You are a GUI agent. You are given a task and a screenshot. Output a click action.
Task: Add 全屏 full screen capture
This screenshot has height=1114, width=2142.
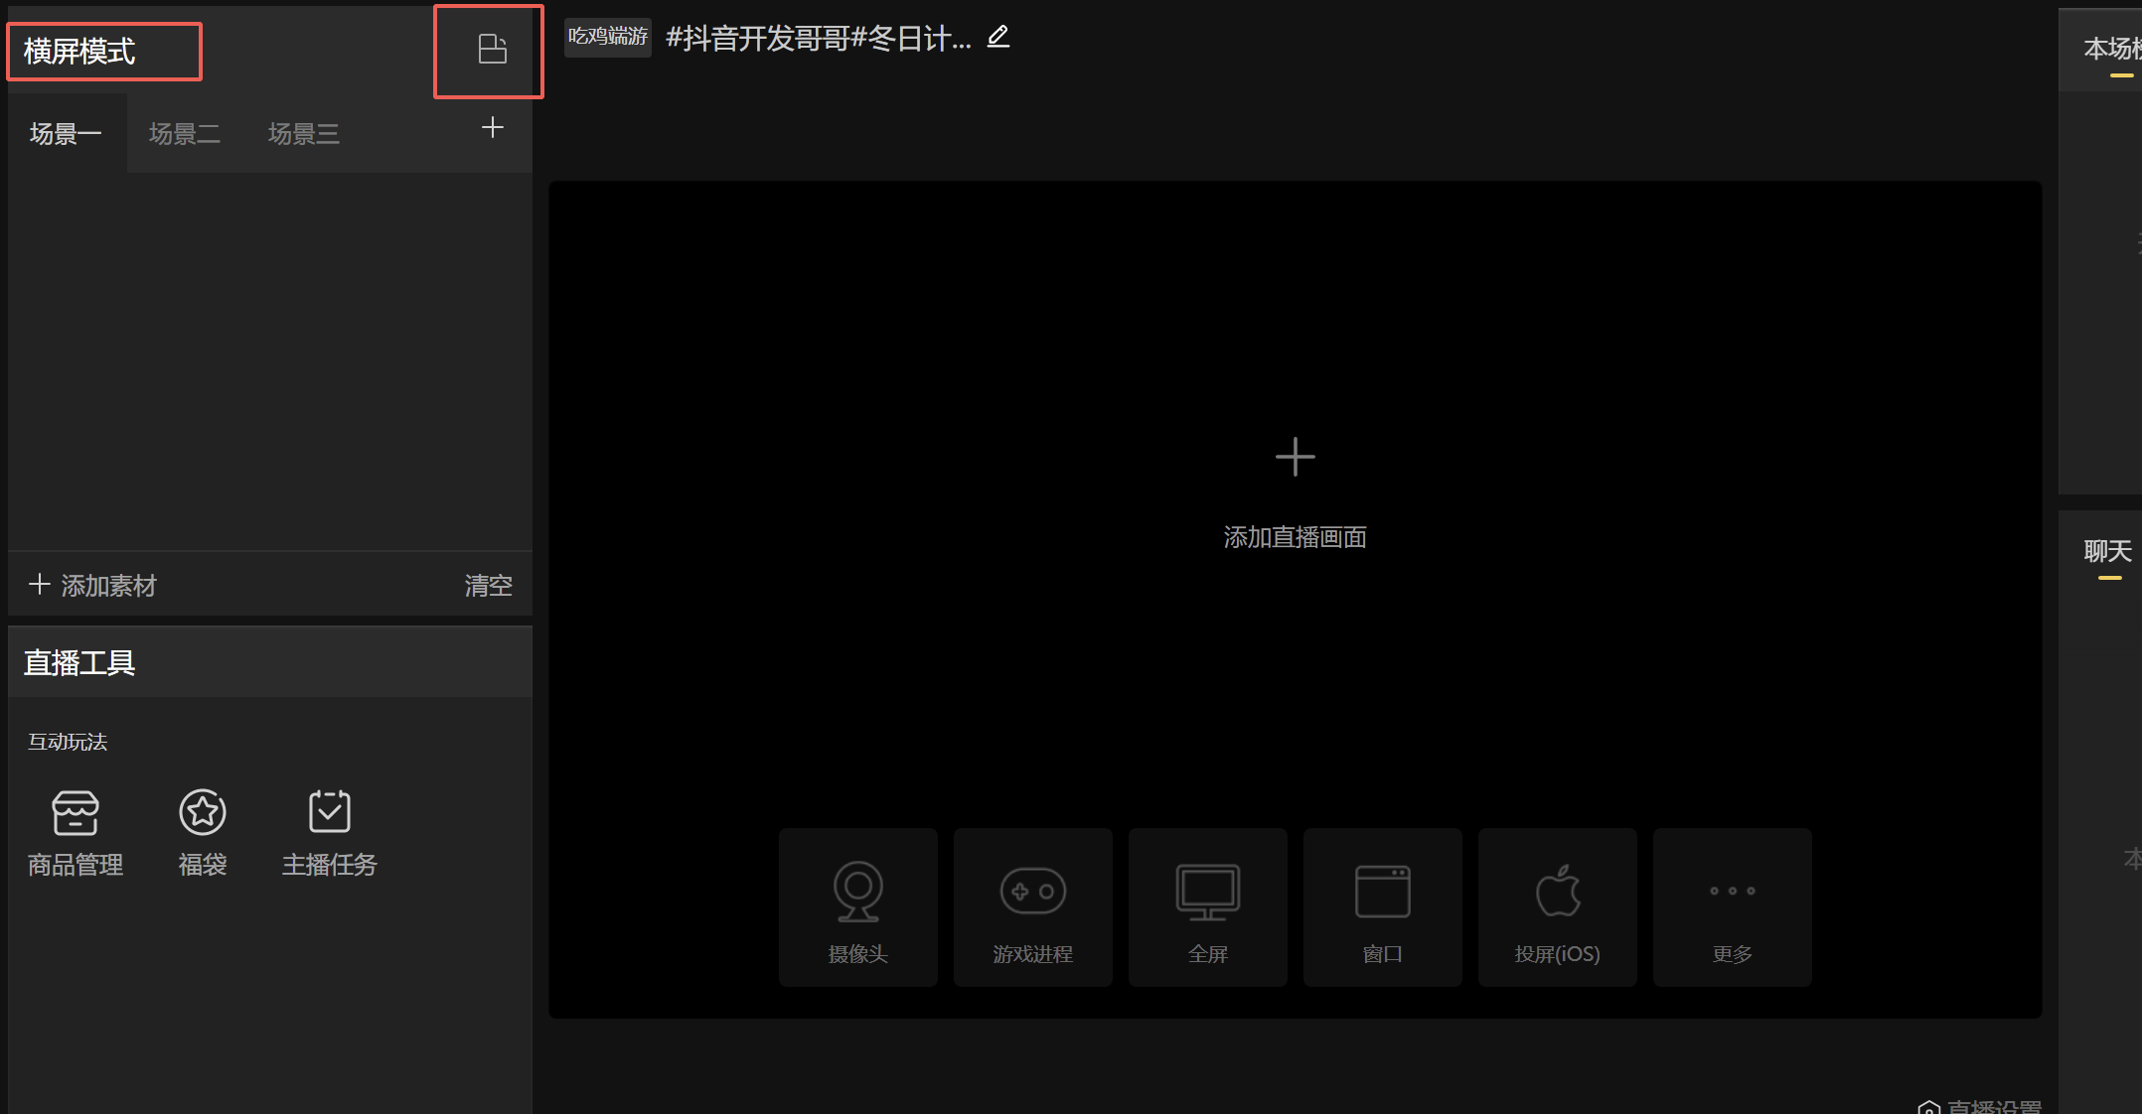1207,907
